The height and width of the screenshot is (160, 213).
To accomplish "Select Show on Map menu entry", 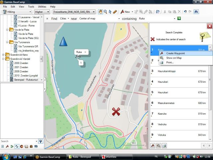I will point(174,58).
